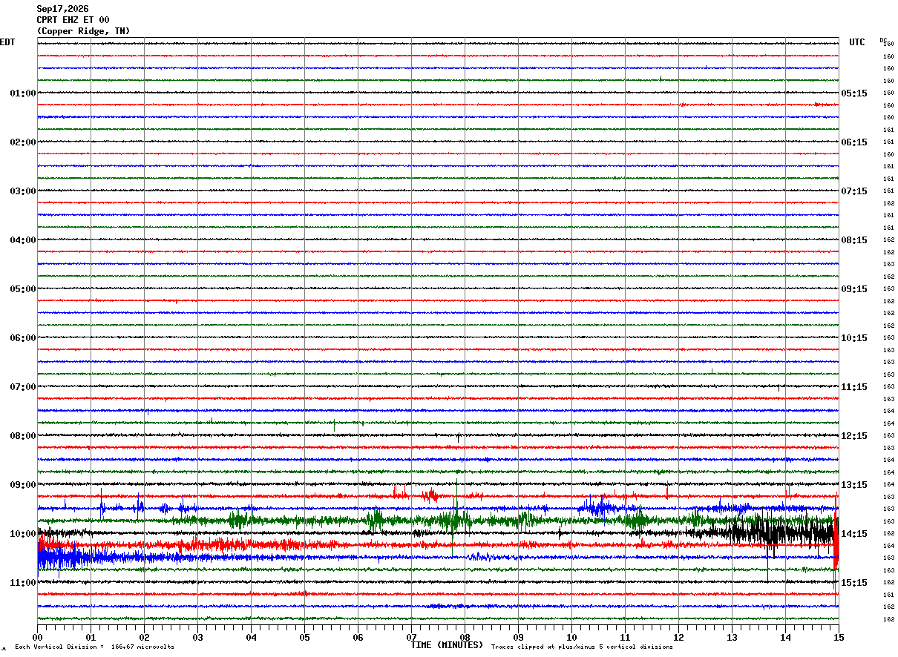Screen dimensions: 898x657
Task: Click the Copper Ridge, TN station label
Action: pos(83,31)
